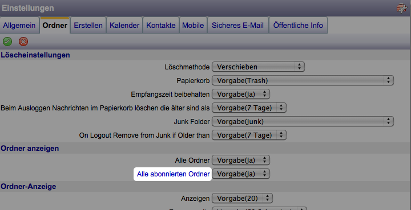Open the Löschmethode dropdown

pyautogui.click(x=258, y=67)
